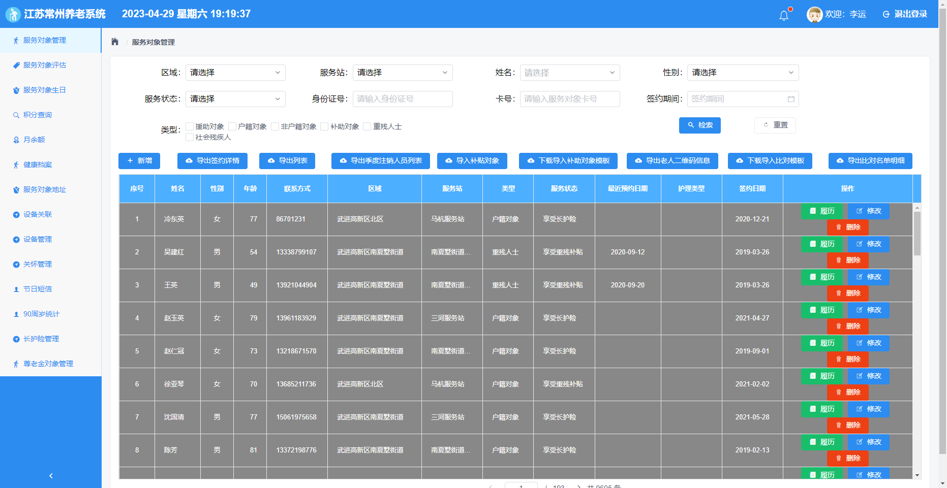Click 删除 for 冷东英
The height and width of the screenshot is (488, 947).
[848, 227]
